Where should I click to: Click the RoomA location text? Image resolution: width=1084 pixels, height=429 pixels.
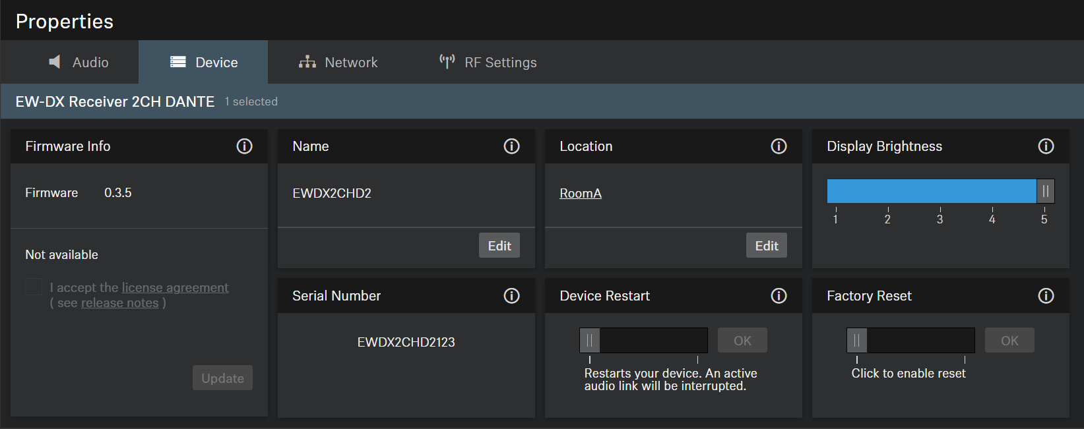[580, 194]
